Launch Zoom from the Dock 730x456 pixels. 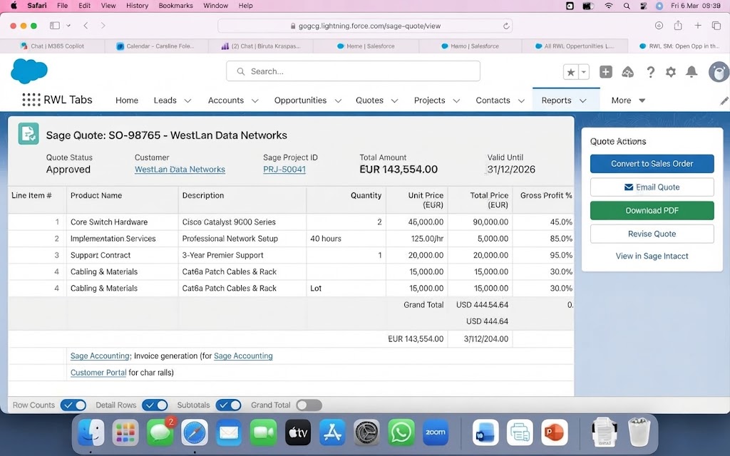[436, 432]
